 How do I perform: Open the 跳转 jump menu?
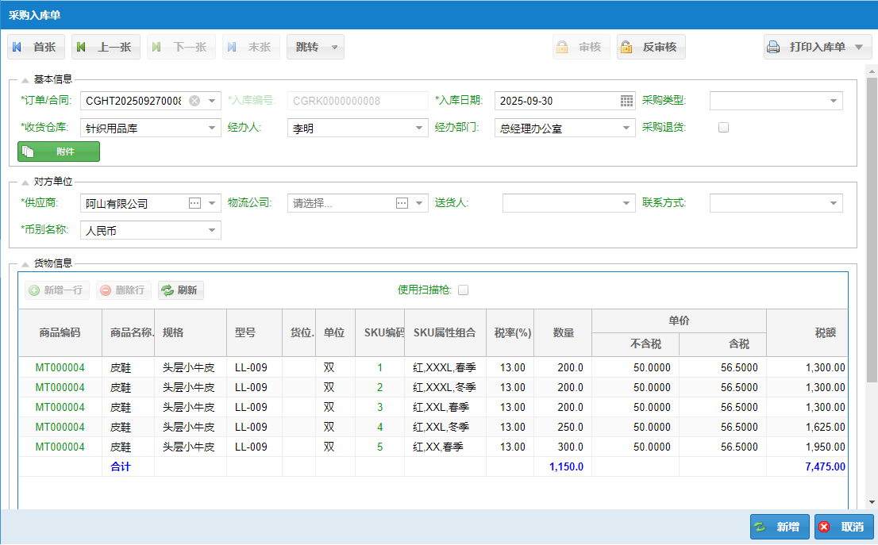(x=315, y=48)
